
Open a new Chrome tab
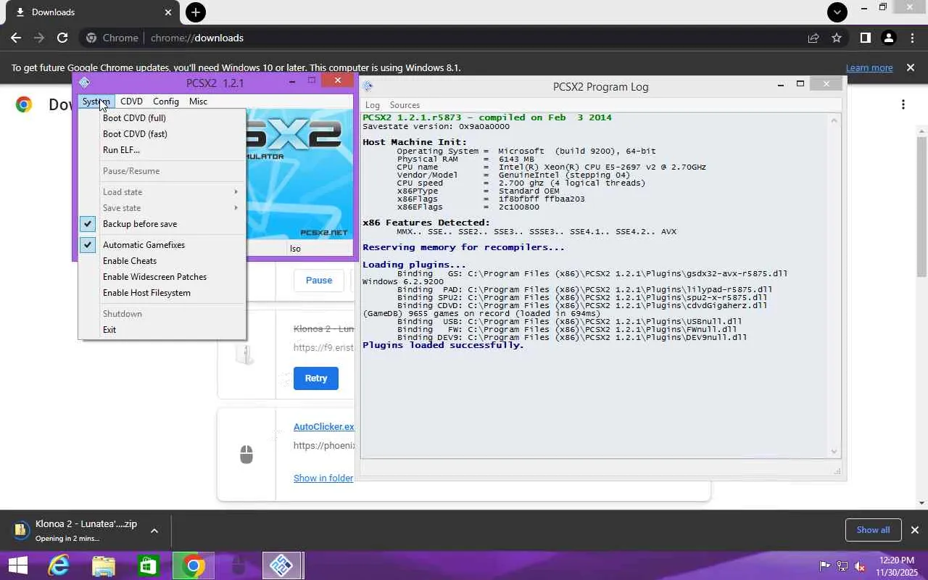coord(195,12)
